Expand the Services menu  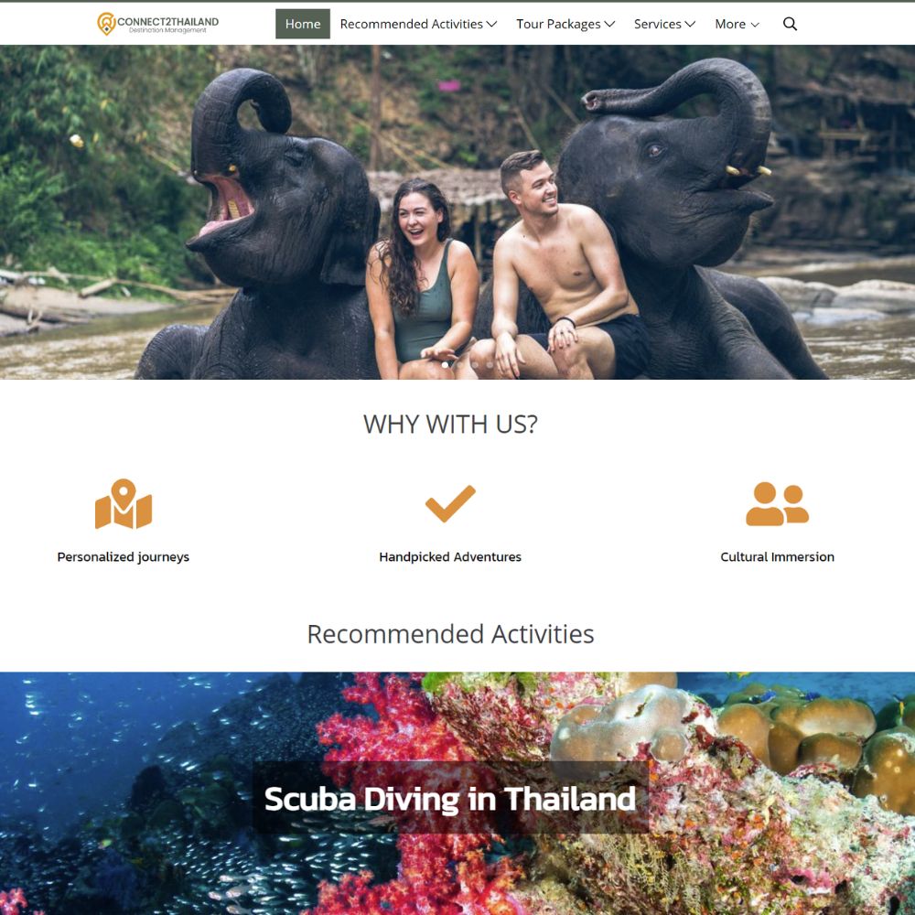pos(664,24)
